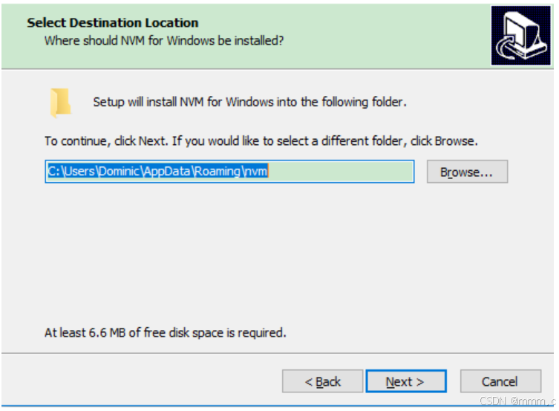Select the 'Select Destination Location' heading

113,23
